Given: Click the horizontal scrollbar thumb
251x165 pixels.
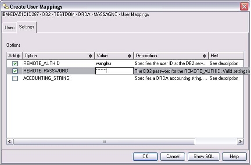Looking at the screenshot, I should (104, 142).
